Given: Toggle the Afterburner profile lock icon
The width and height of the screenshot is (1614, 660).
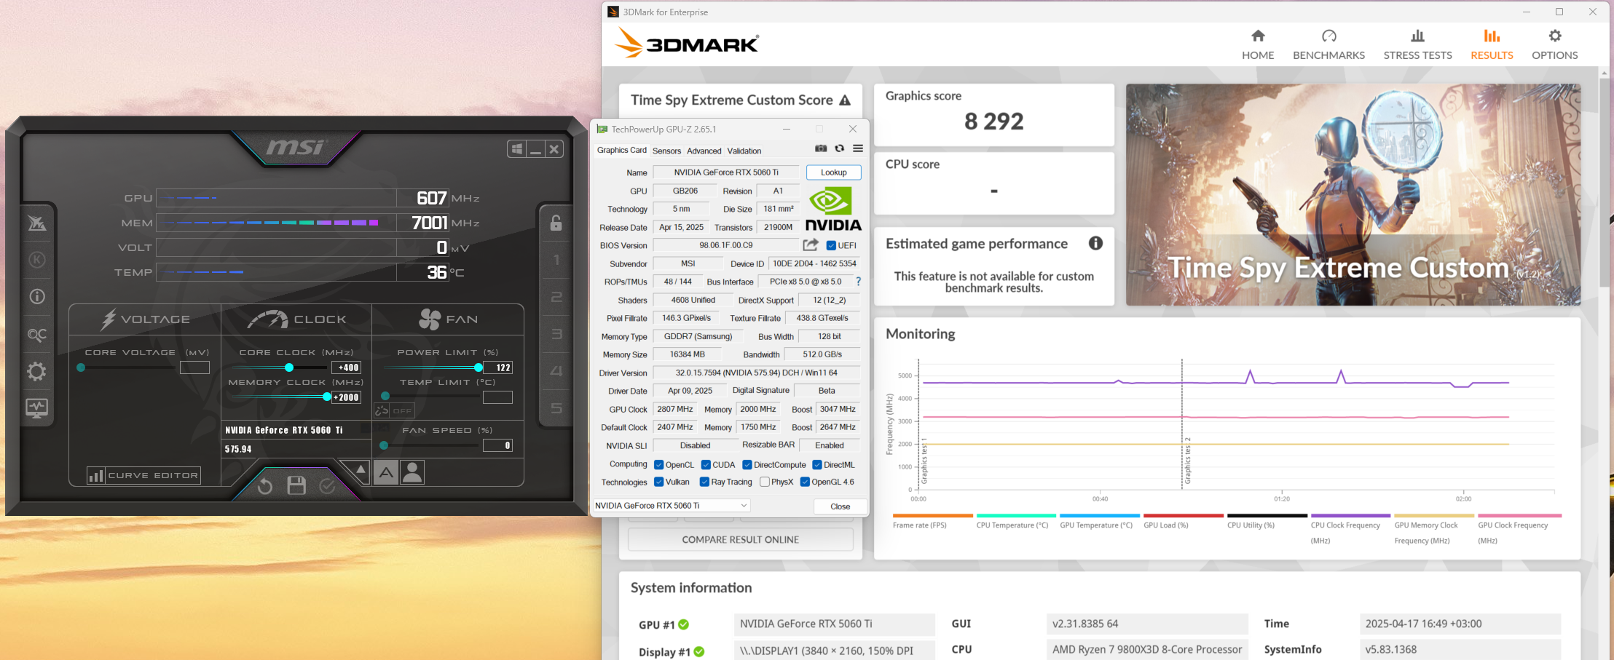Looking at the screenshot, I should 556,223.
